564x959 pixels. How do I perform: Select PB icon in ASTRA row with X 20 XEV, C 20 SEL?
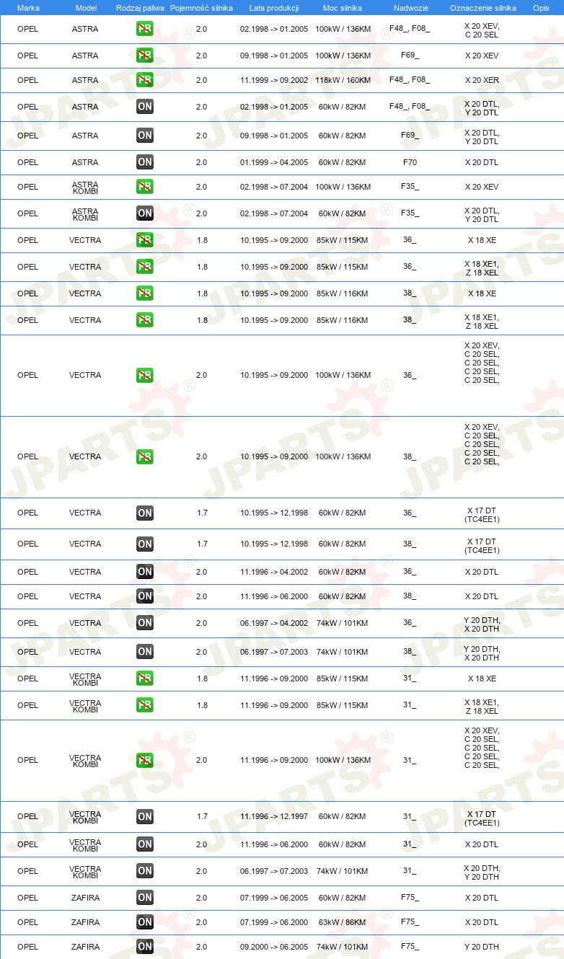tap(145, 29)
